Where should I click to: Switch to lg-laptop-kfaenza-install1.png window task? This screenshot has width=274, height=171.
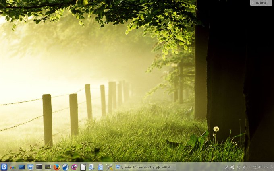(145, 167)
